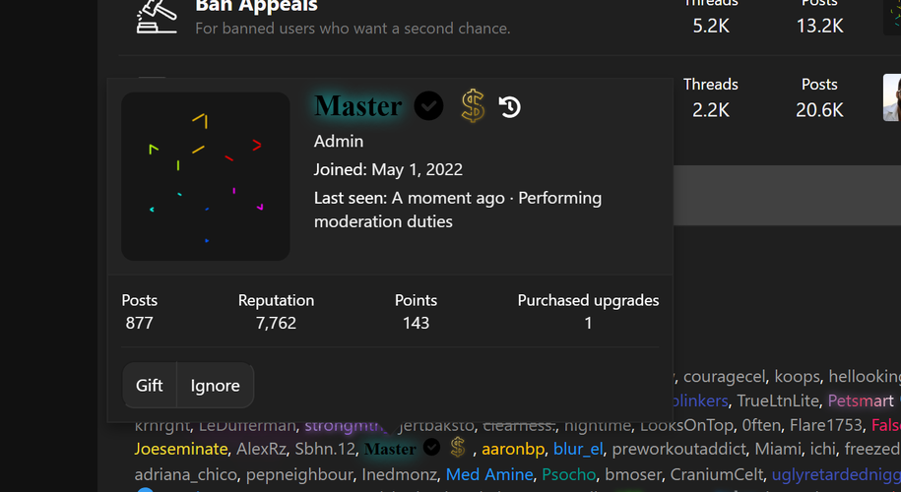
Task: Open Psocho's profile link
Action: point(569,474)
